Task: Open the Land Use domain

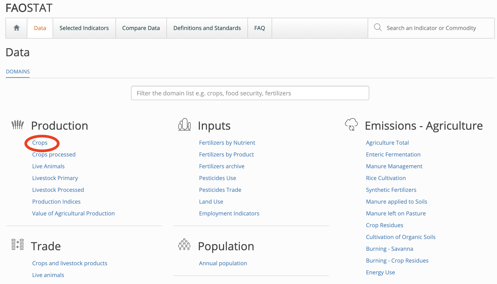Action: 211,202
